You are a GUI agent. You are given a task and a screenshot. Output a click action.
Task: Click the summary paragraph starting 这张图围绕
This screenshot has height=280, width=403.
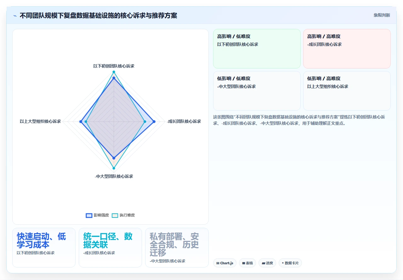click(x=299, y=120)
